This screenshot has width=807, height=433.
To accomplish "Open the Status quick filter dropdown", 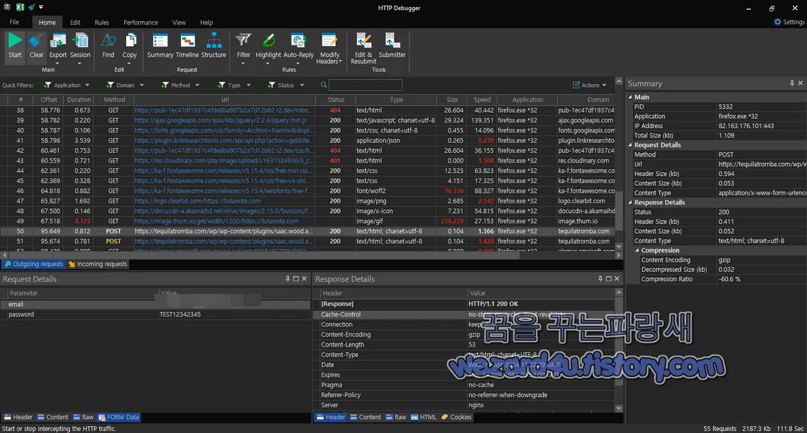I will (x=286, y=84).
